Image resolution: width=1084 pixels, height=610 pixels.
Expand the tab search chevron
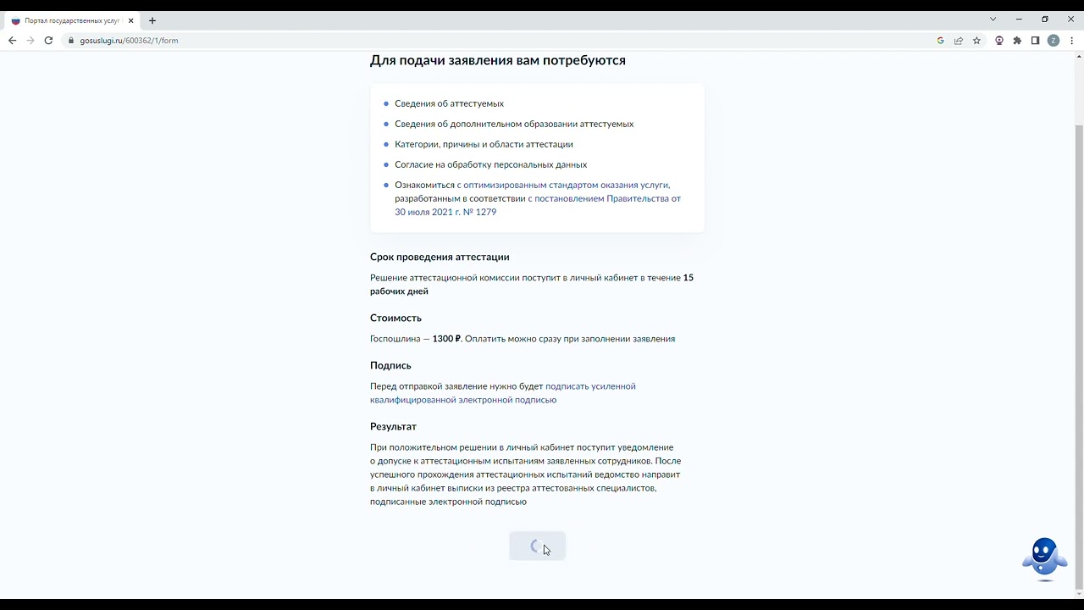[x=993, y=19]
